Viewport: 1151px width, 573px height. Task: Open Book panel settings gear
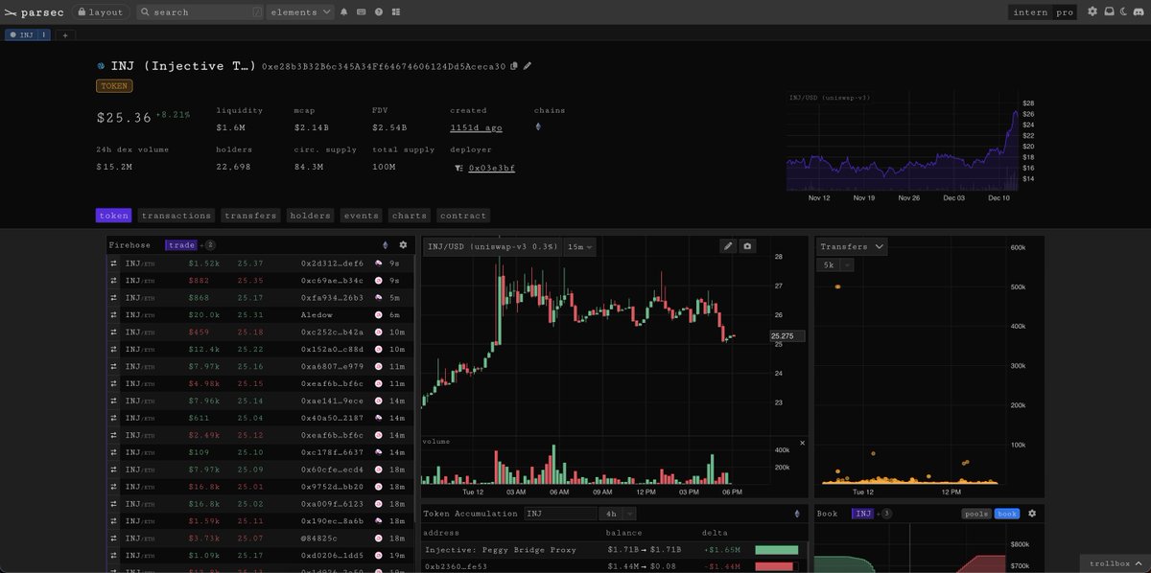click(1032, 514)
